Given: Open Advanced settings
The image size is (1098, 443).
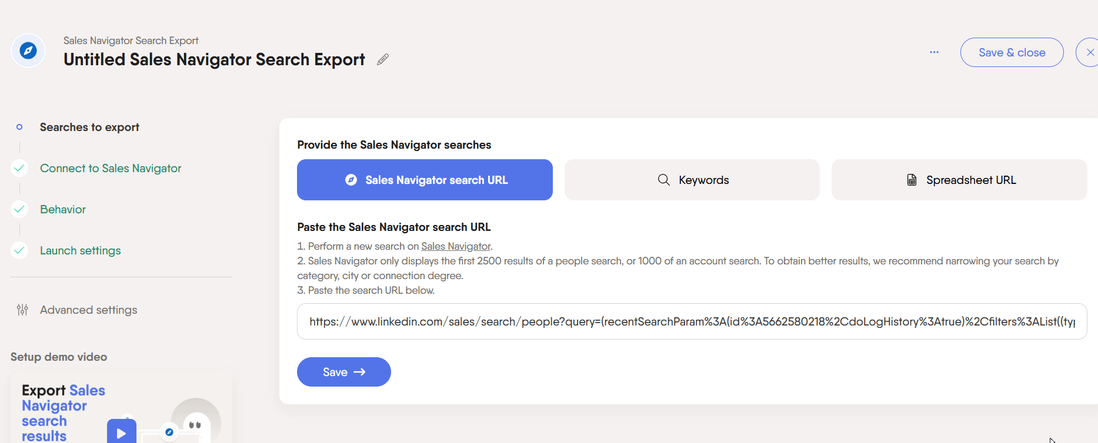Looking at the screenshot, I should click(88, 310).
